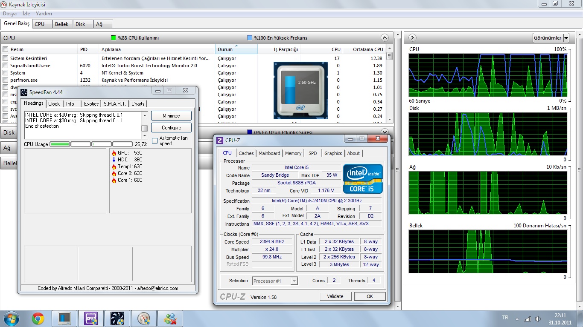The image size is (583, 327).
Task: Open SpeedFan fan icon in the taskbar
Action: click(117, 318)
